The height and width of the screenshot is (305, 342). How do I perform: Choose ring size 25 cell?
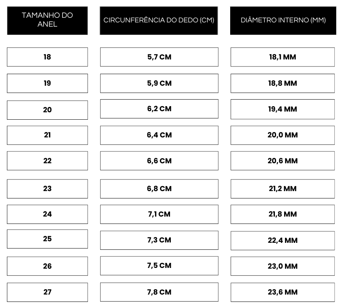(47, 239)
